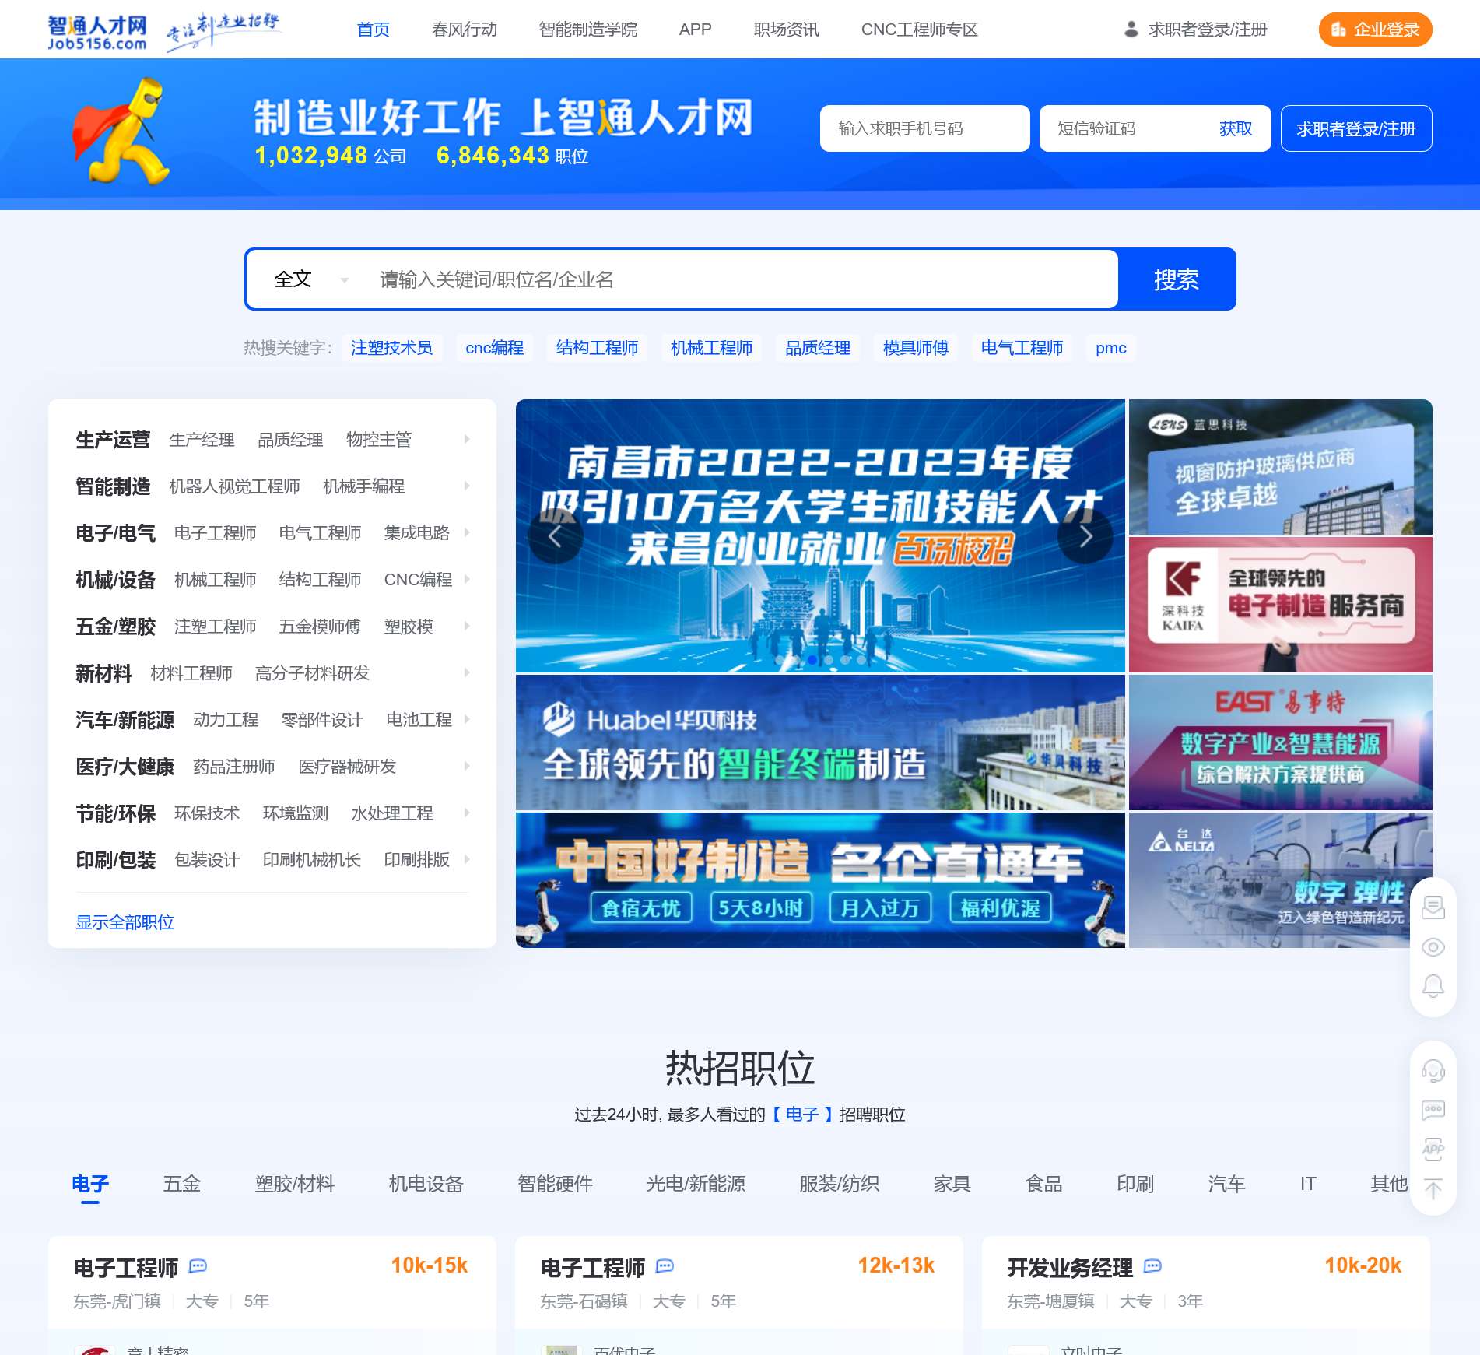Open the 开发业务经理 job title
The height and width of the screenshot is (1355, 1480).
[1070, 1268]
